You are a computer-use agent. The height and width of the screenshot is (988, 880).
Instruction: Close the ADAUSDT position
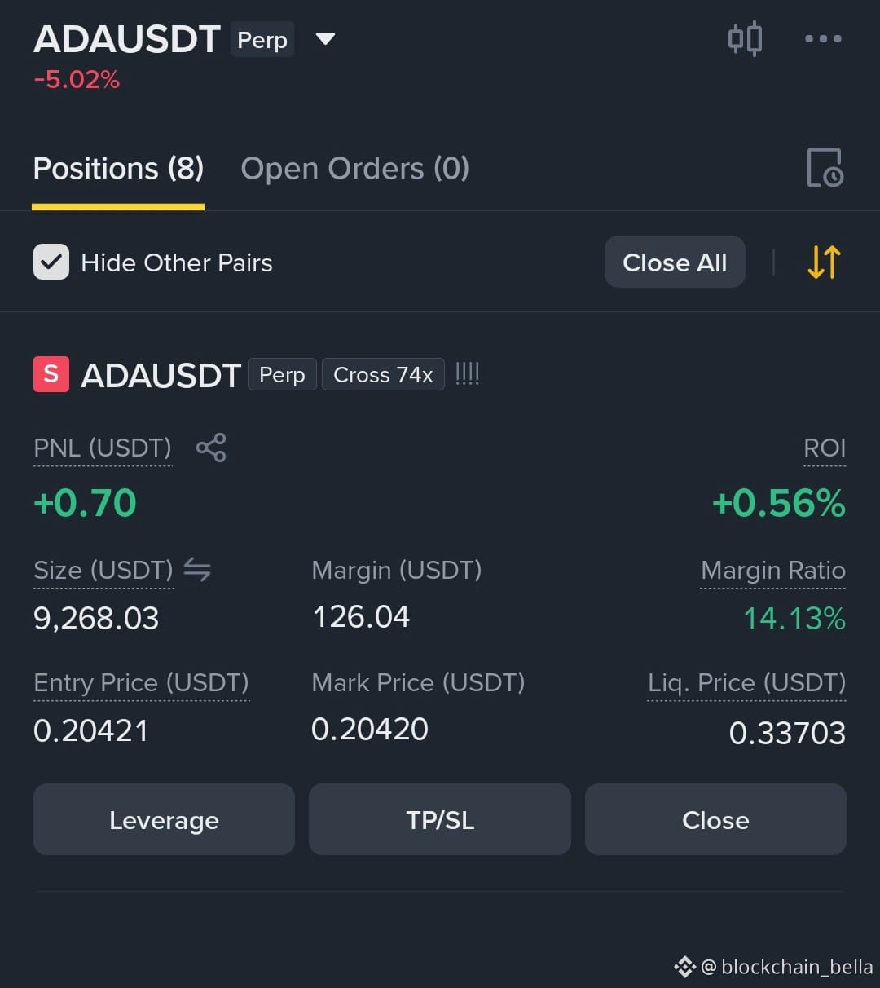point(715,820)
